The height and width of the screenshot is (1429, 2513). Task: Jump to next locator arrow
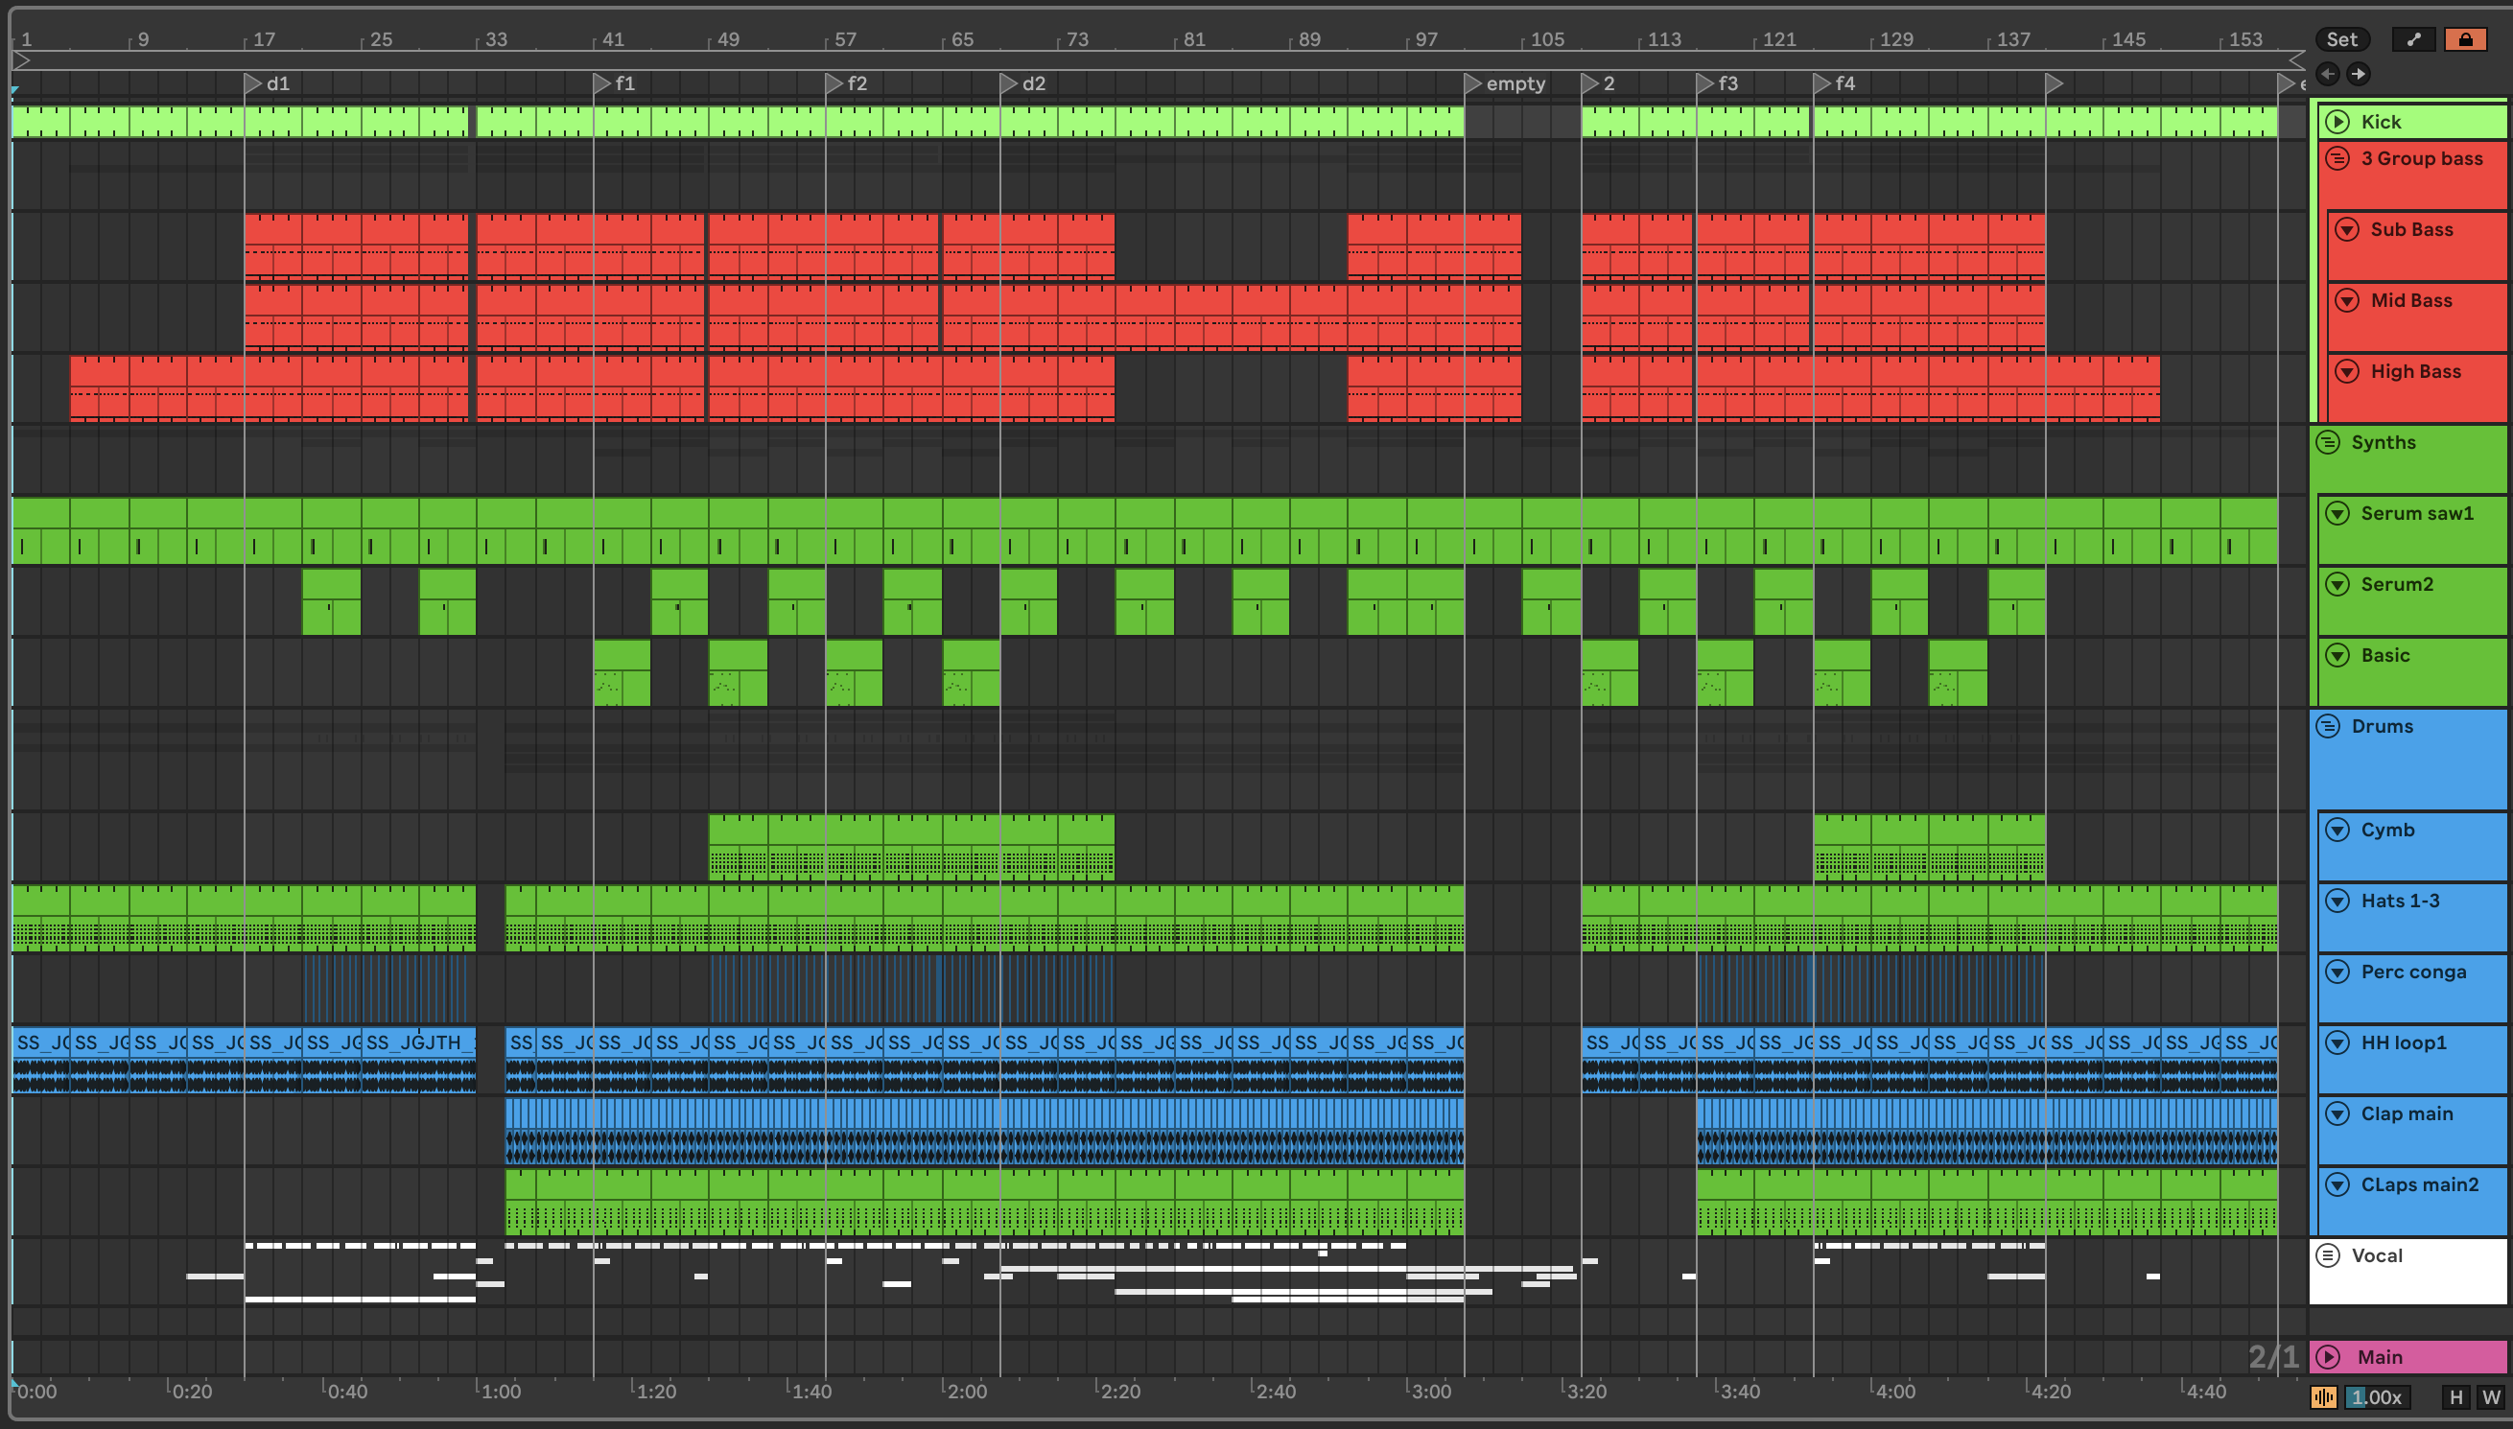pos(2358,74)
